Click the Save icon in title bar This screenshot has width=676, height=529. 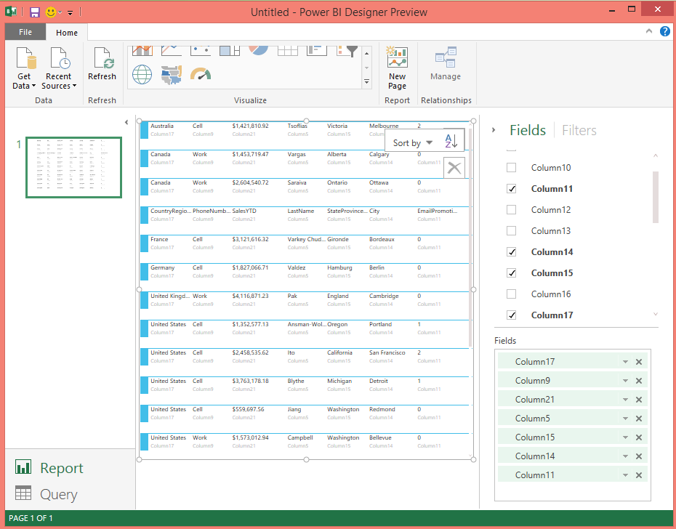[34, 12]
